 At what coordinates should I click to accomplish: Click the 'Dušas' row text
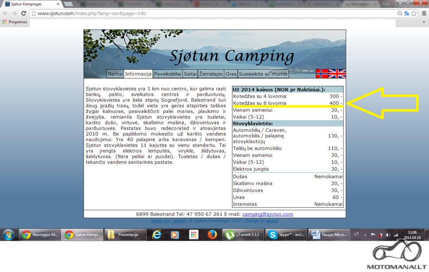(x=240, y=177)
